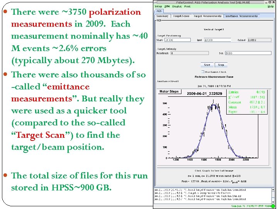Image resolution: width=278 pixels, height=209 pixels.
Task: Click the Peak and events summary line
Action: (x=214, y=182)
